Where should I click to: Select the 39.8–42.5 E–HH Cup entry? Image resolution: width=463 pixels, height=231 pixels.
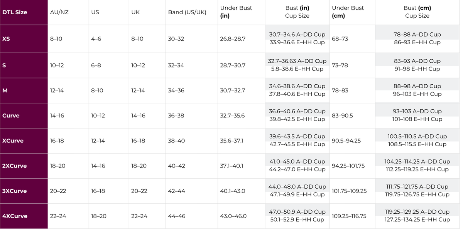[297, 119]
